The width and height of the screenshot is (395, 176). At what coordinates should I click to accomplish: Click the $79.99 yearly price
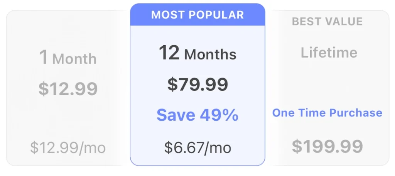(x=197, y=85)
